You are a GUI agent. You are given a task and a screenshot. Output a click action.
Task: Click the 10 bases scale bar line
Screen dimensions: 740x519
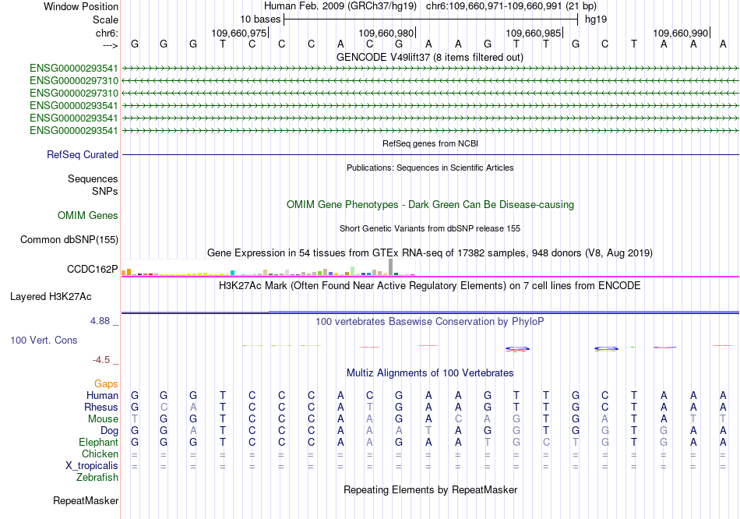pyautogui.click(x=431, y=19)
